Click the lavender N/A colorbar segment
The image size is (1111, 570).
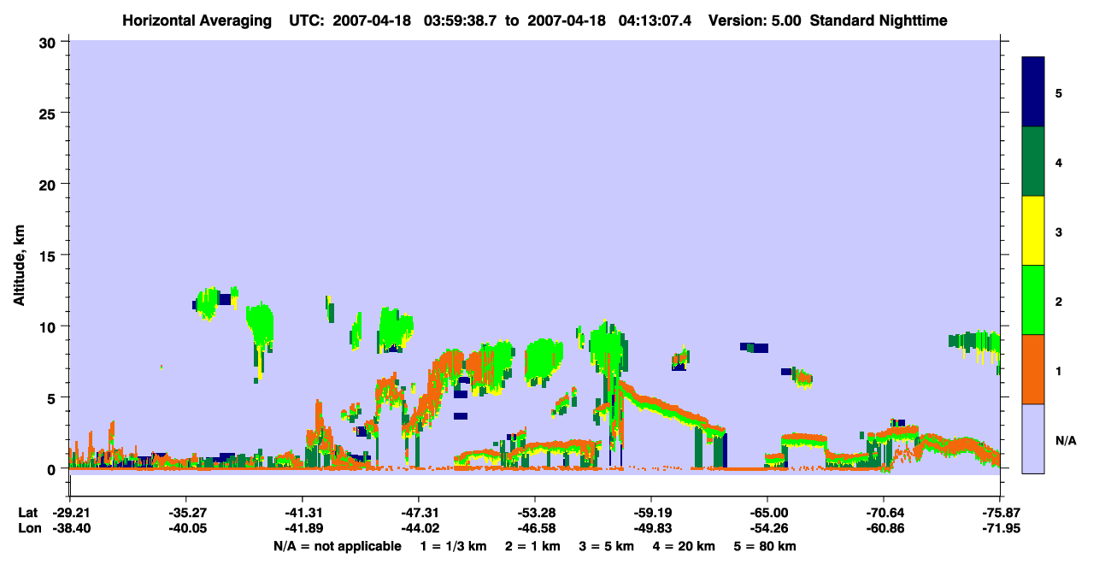[1033, 438]
